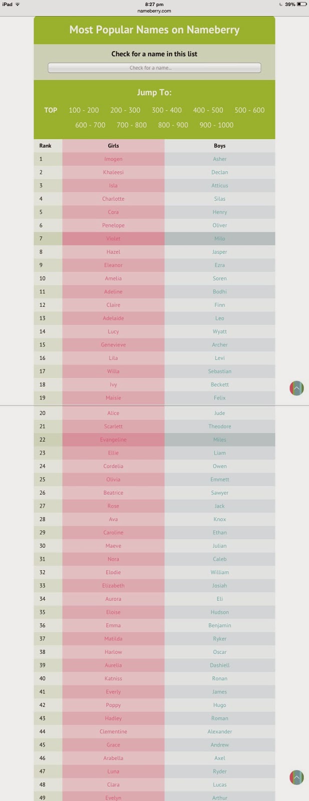309x801 pixels.
Task: Open the boy name Dashiell
Action: point(219,665)
